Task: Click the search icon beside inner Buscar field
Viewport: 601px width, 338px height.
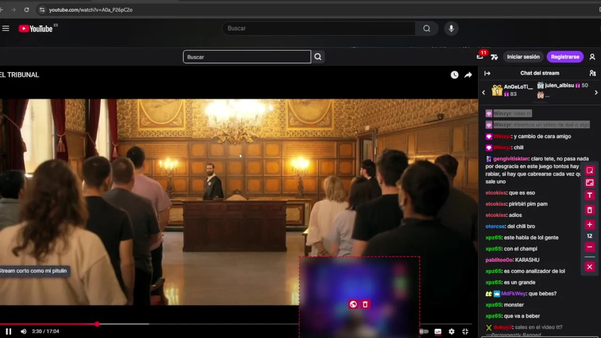Action: 318,57
